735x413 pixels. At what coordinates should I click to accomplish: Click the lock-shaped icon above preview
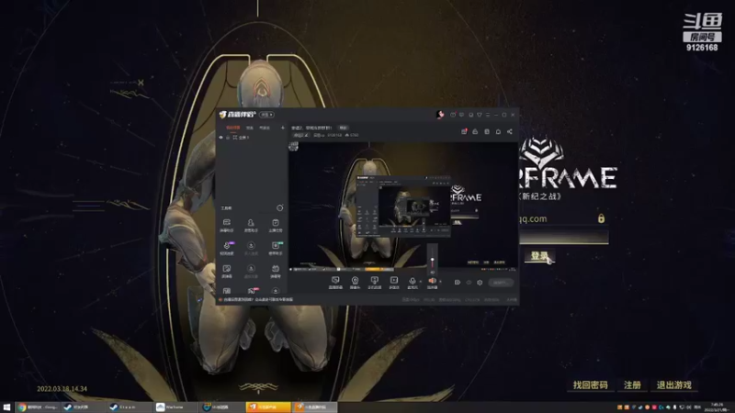click(475, 131)
